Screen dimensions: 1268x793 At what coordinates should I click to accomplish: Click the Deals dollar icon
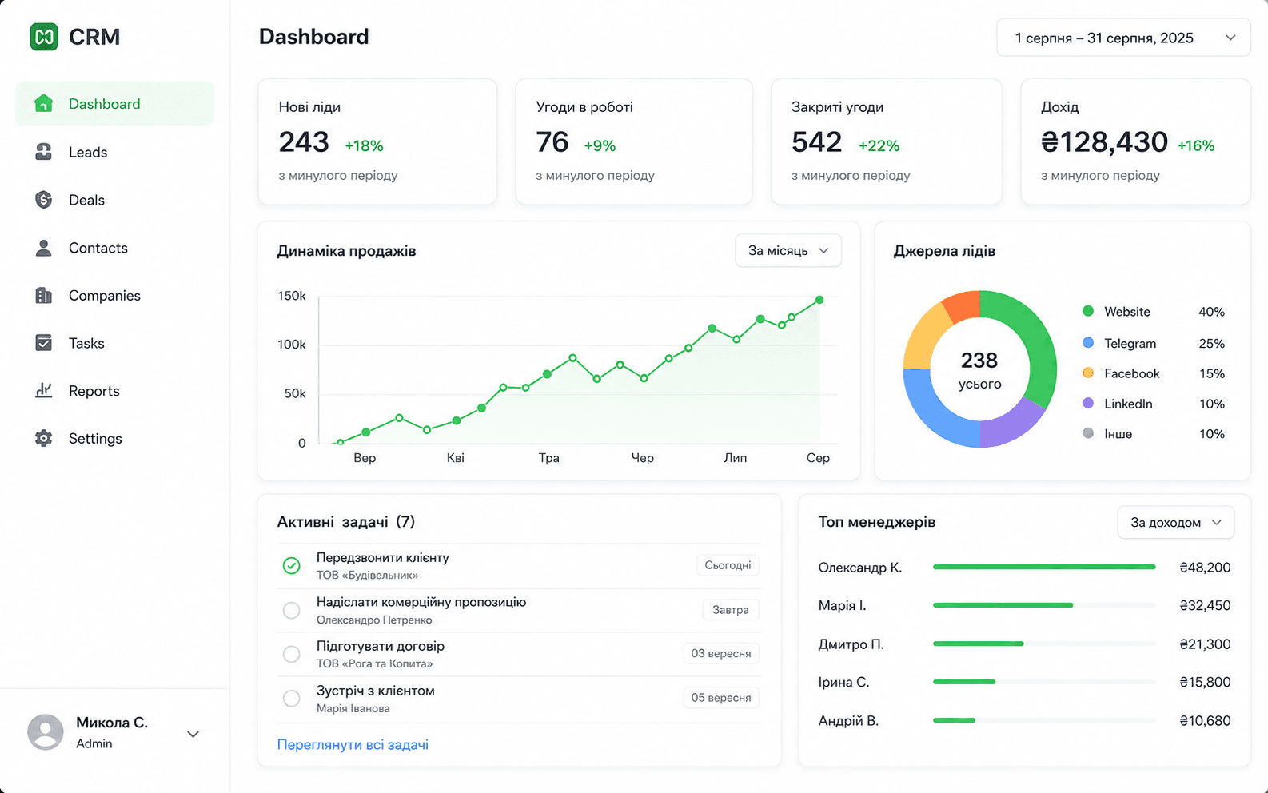tap(44, 200)
